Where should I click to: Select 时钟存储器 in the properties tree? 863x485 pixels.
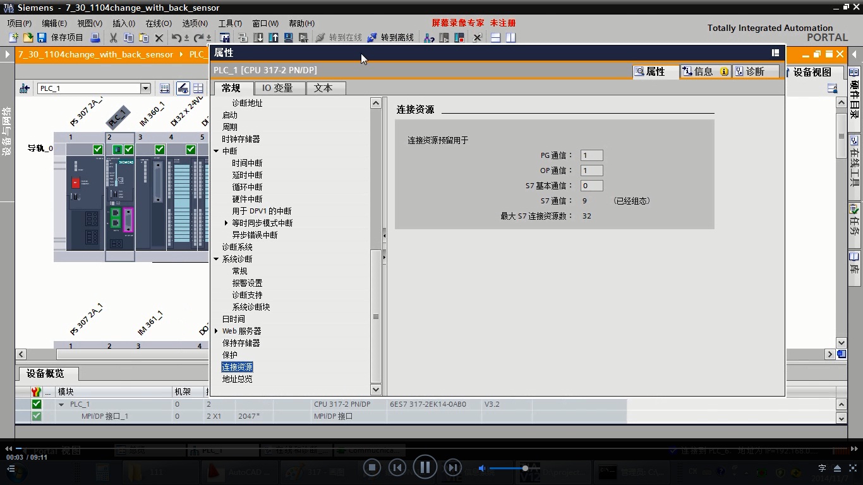[241, 139]
